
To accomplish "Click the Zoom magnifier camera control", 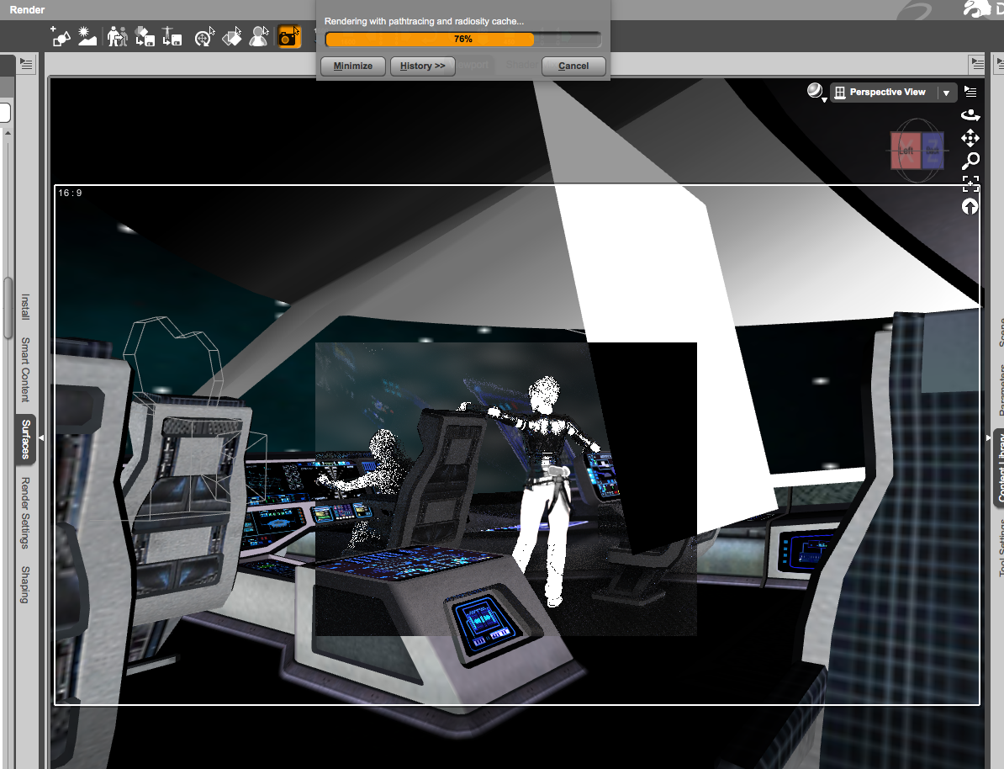I will point(970,161).
